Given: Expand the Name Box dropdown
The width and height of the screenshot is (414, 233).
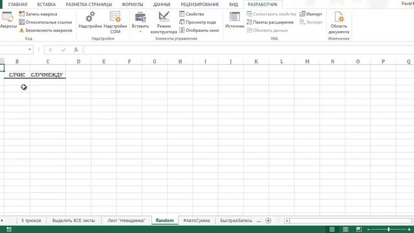Looking at the screenshot, I should [30, 49].
